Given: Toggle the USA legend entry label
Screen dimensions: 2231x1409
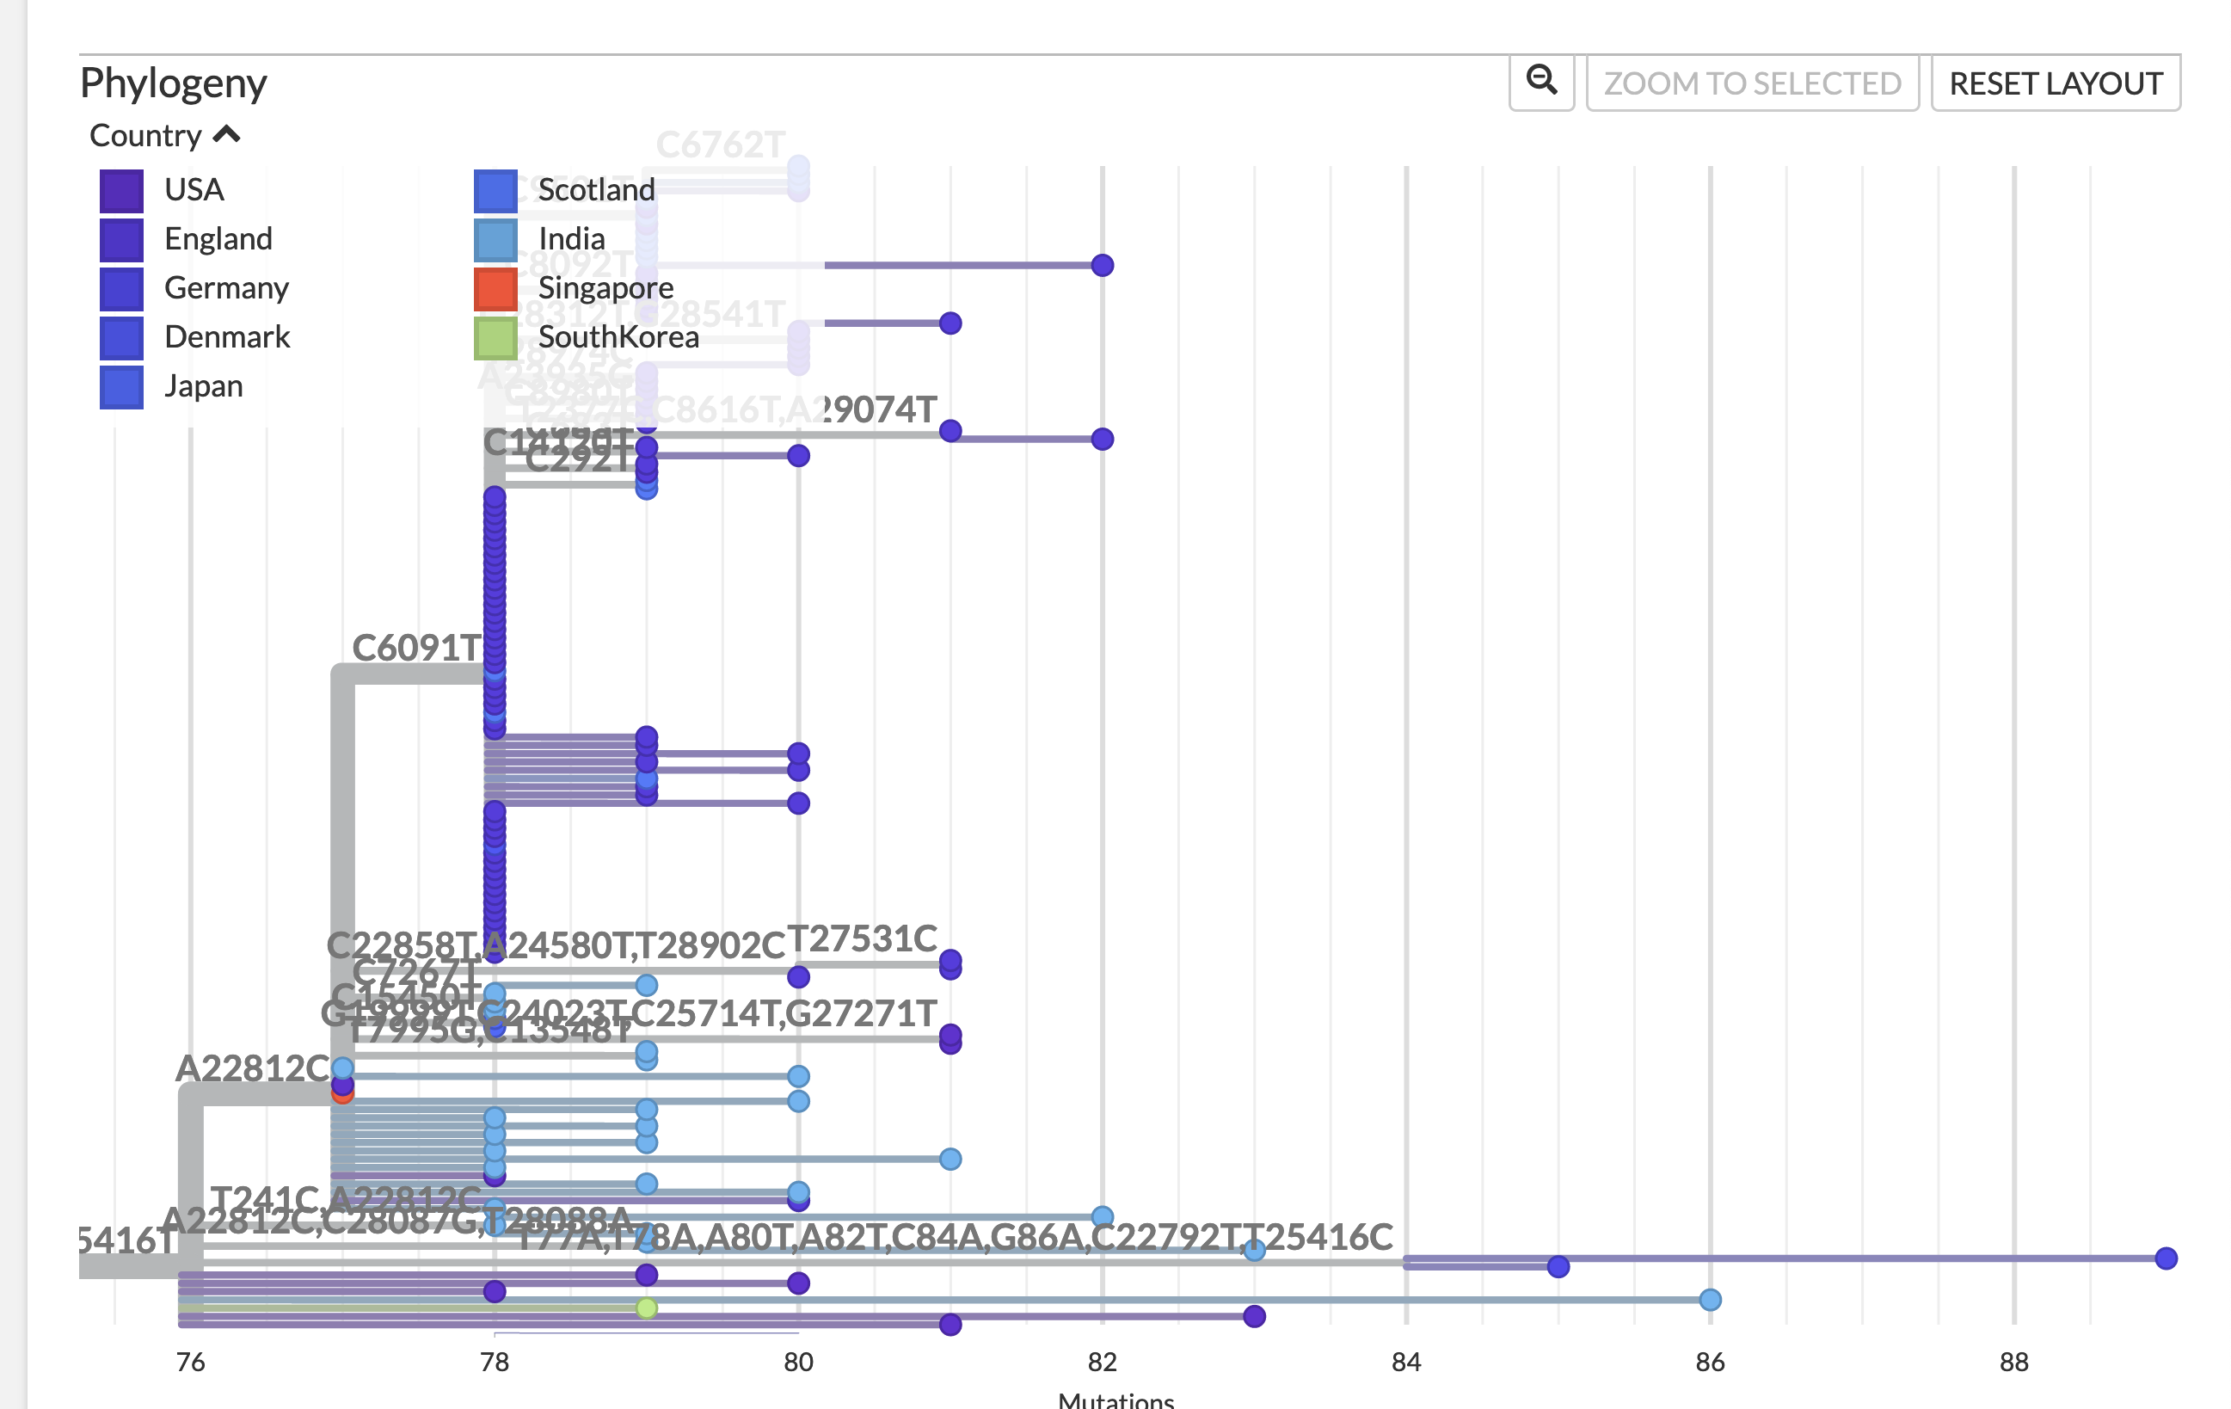Looking at the screenshot, I should tap(194, 190).
